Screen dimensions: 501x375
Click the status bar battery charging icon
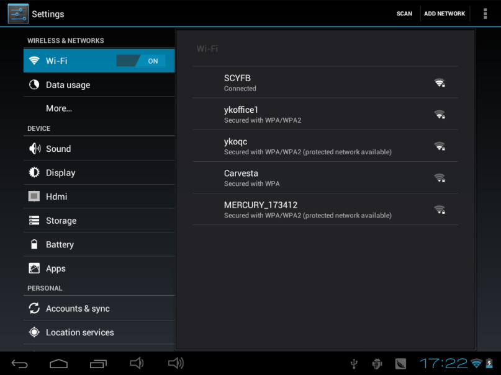click(489, 363)
